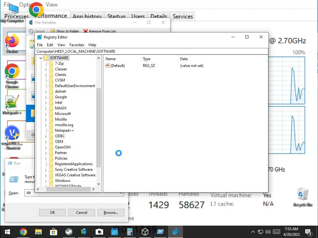This screenshot has height=238, width=318.
Task: Open the Camera app in the taskbar
Action: tap(99, 232)
